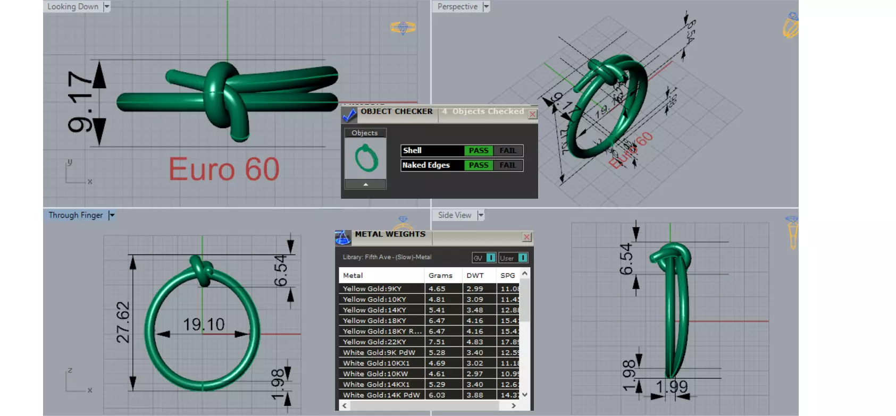Image resolution: width=896 pixels, height=416 pixels.
Task: Click Shell PASS indicator
Action: (478, 151)
